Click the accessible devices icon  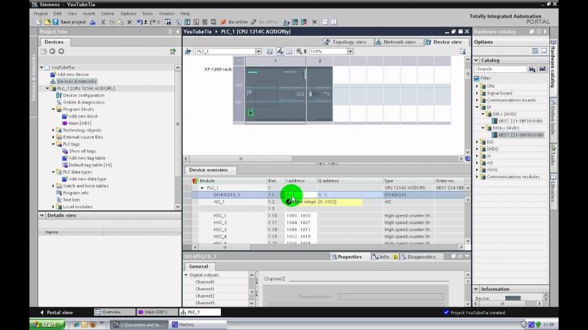click(286, 22)
